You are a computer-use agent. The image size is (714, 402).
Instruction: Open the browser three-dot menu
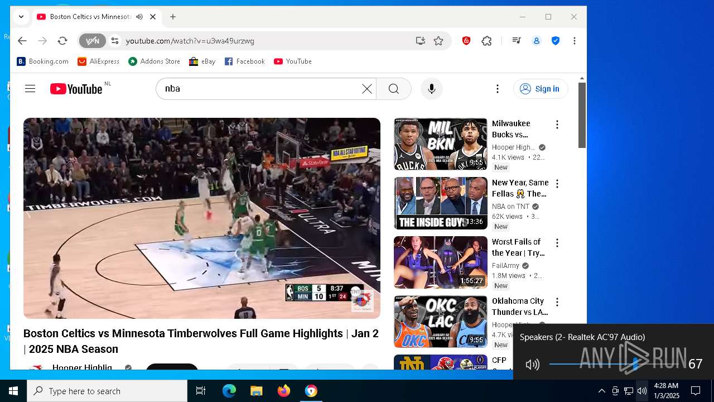575,41
